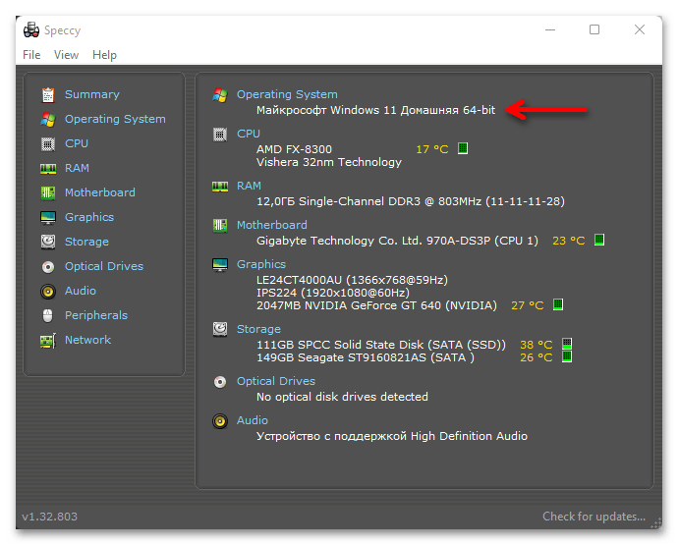This screenshot has height=545, width=678.
Task: Click the AMD FX-8300 text
Action: point(294,149)
